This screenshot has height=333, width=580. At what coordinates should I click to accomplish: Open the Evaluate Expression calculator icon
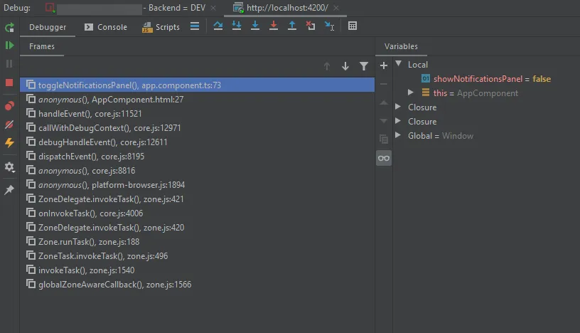(353, 26)
